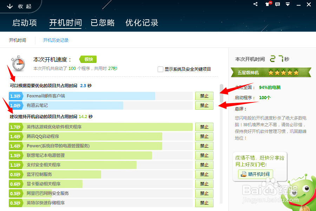Switch to 启动项 tab

25,23
